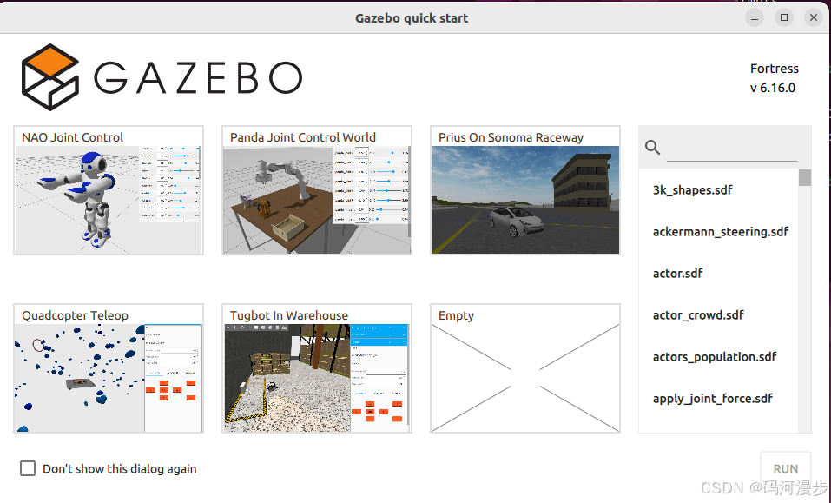Select the Empty world card
Viewport: 831px width, 503px height.
(x=524, y=368)
